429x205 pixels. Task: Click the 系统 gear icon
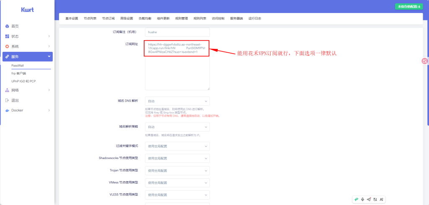click(x=7, y=46)
